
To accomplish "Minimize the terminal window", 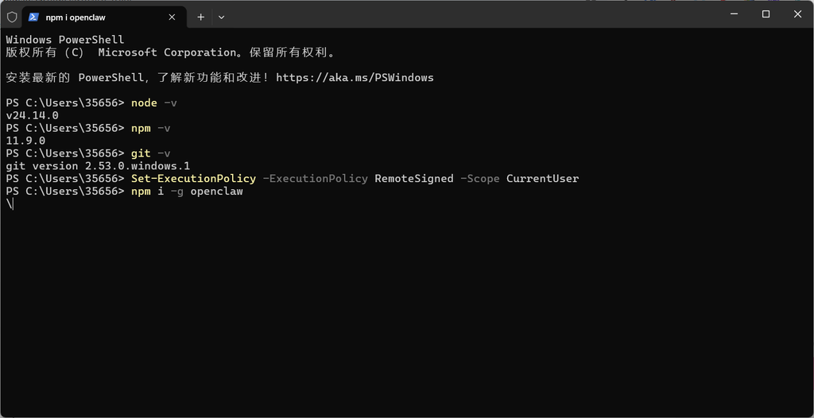I will pyautogui.click(x=733, y=14).
